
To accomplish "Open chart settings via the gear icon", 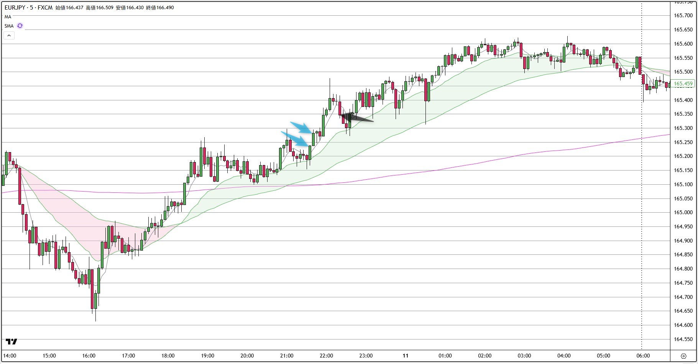I will pos(684,356).
